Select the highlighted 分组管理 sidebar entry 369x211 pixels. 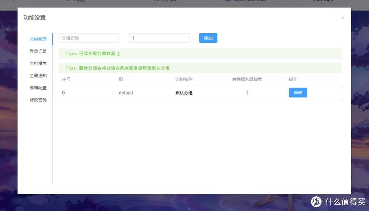coord(38,39)
